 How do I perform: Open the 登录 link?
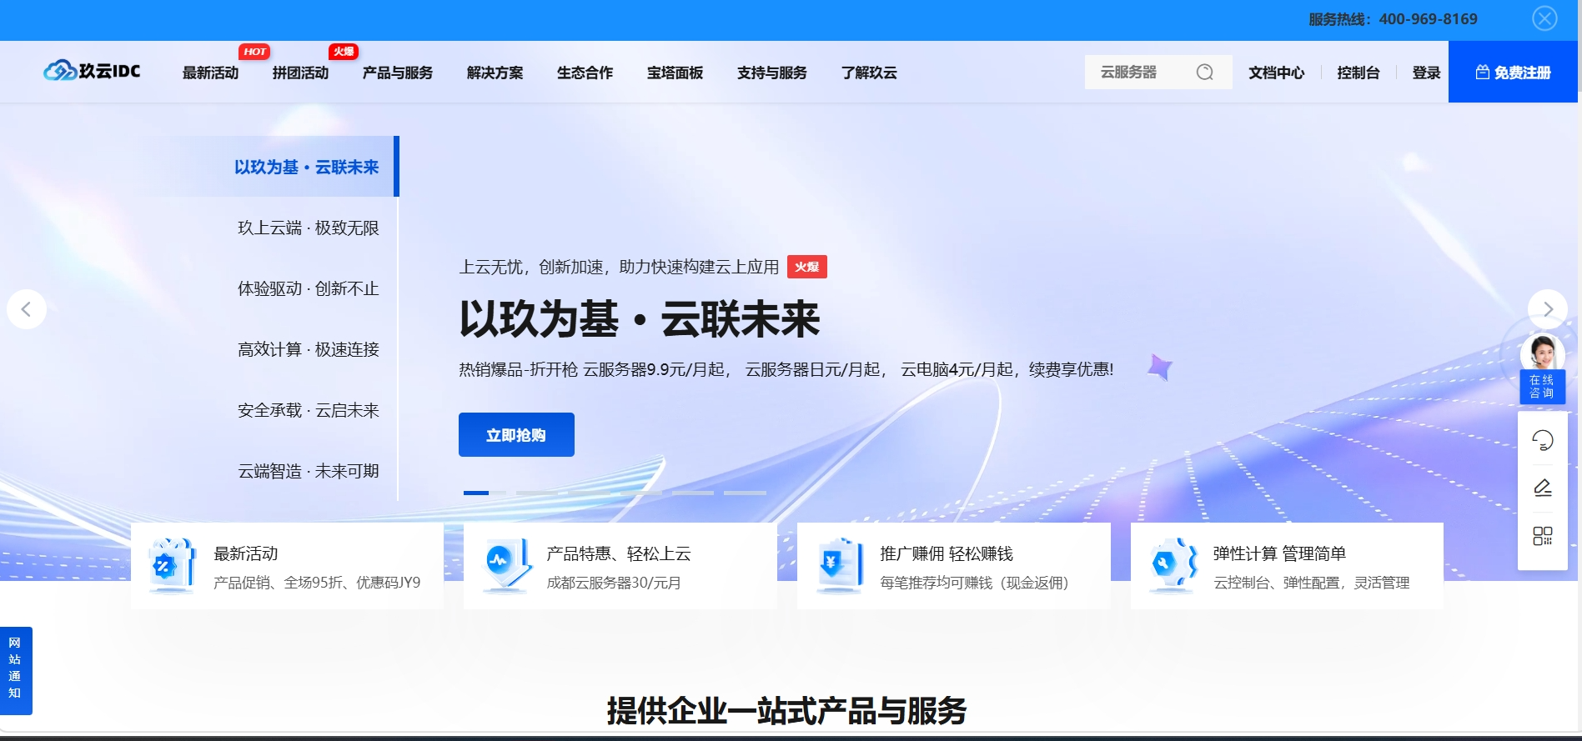tap(1426, 73)
